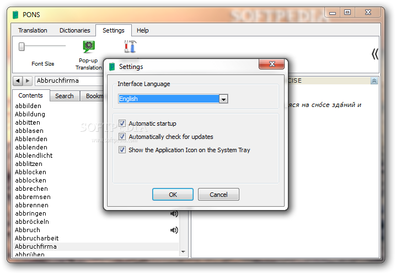Go forward with the right arrow

(x=28, y=81)
